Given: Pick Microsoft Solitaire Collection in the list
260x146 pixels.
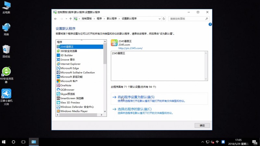Looking at the screenshot, I should (x=80, y=73).
